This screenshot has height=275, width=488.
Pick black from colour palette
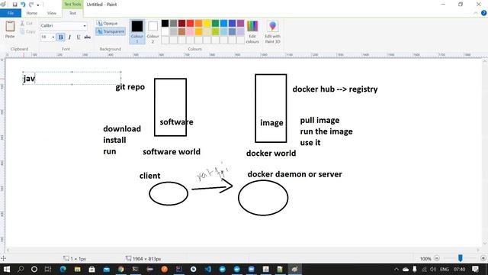click(165, 23)
